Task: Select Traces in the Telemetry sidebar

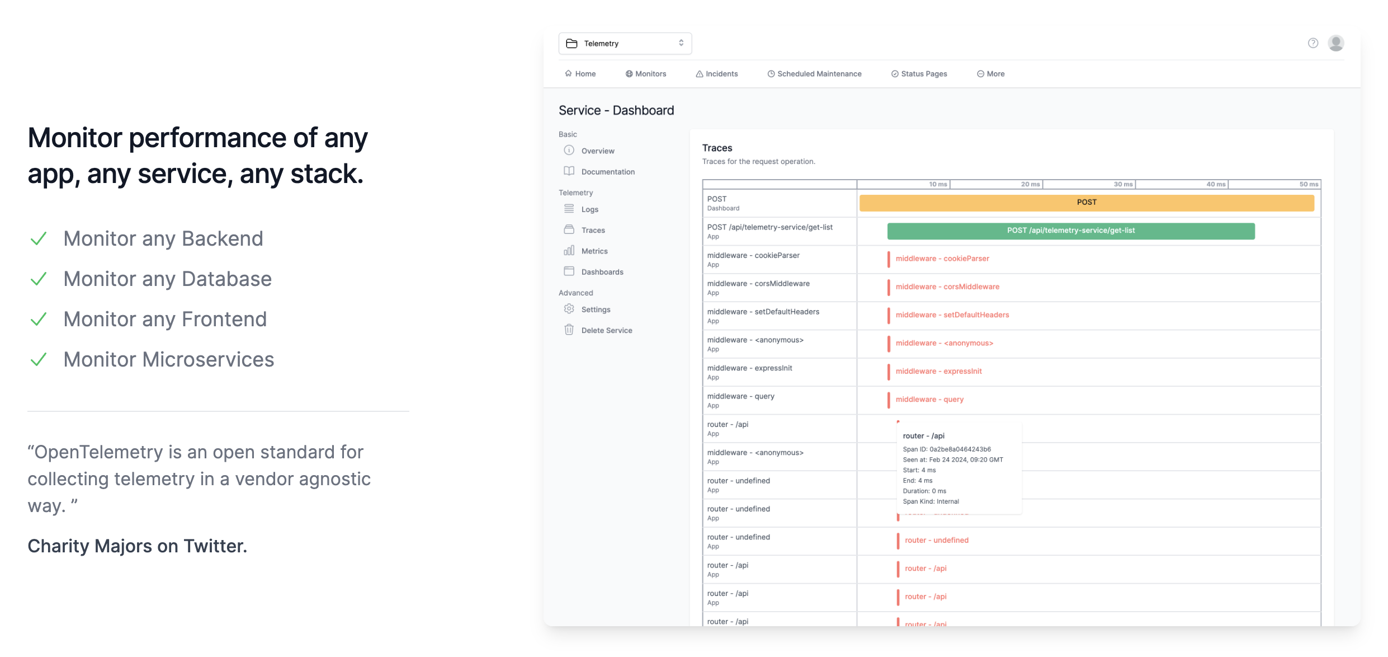Action: coord(593,230)
